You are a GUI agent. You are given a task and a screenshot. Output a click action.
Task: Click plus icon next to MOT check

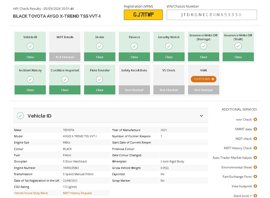tap(255, 139)
